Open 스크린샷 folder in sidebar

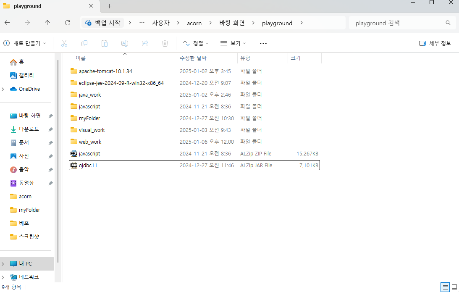(x=24, y=237)
